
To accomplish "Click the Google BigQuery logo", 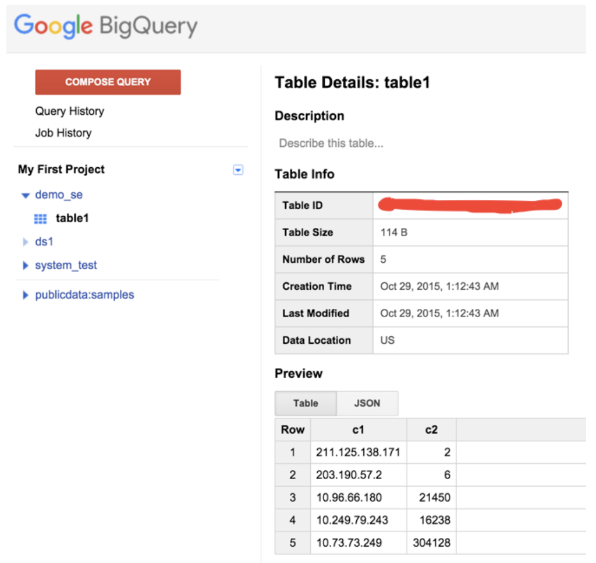I will [x=105, y=26].
